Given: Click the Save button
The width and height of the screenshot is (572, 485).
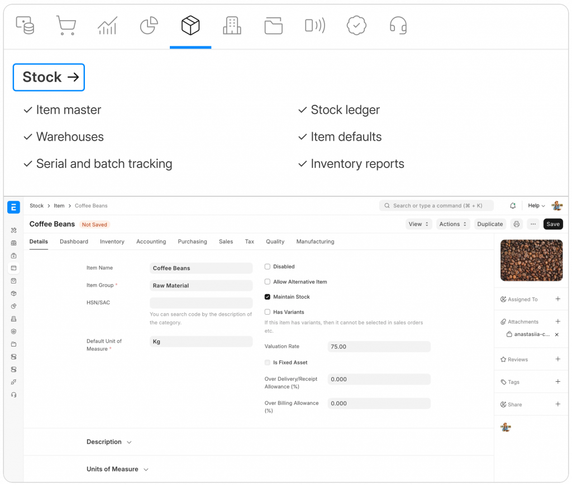Looking at the screenshot, I should point(552,224).
